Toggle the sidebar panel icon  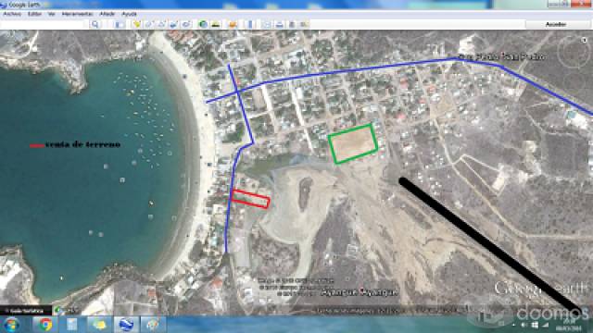tap(120, 25)
